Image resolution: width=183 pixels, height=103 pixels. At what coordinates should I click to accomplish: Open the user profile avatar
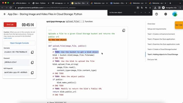[175, 14]
